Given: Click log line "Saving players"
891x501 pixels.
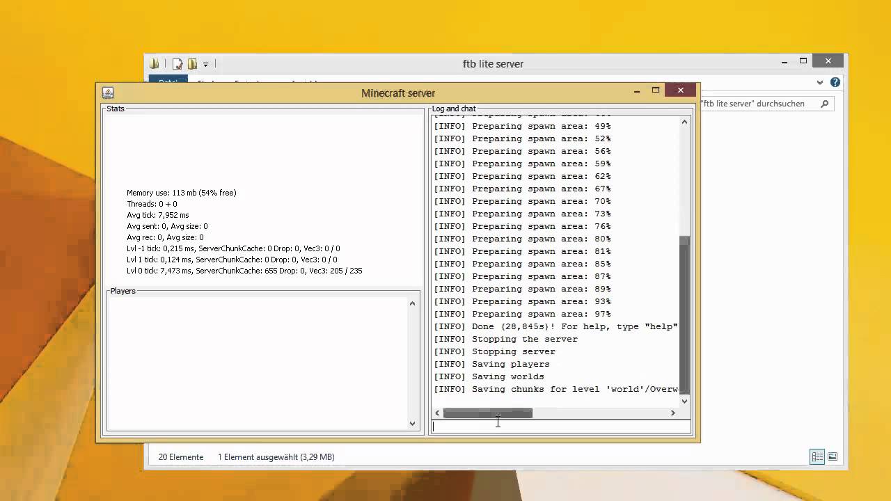Looking at the screenshot, I should 491,364.
